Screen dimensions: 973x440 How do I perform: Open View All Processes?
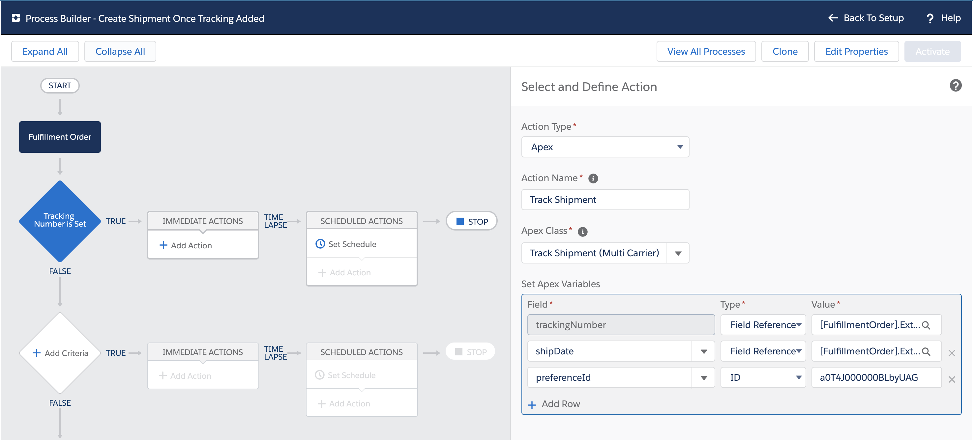tap(706, 51)
